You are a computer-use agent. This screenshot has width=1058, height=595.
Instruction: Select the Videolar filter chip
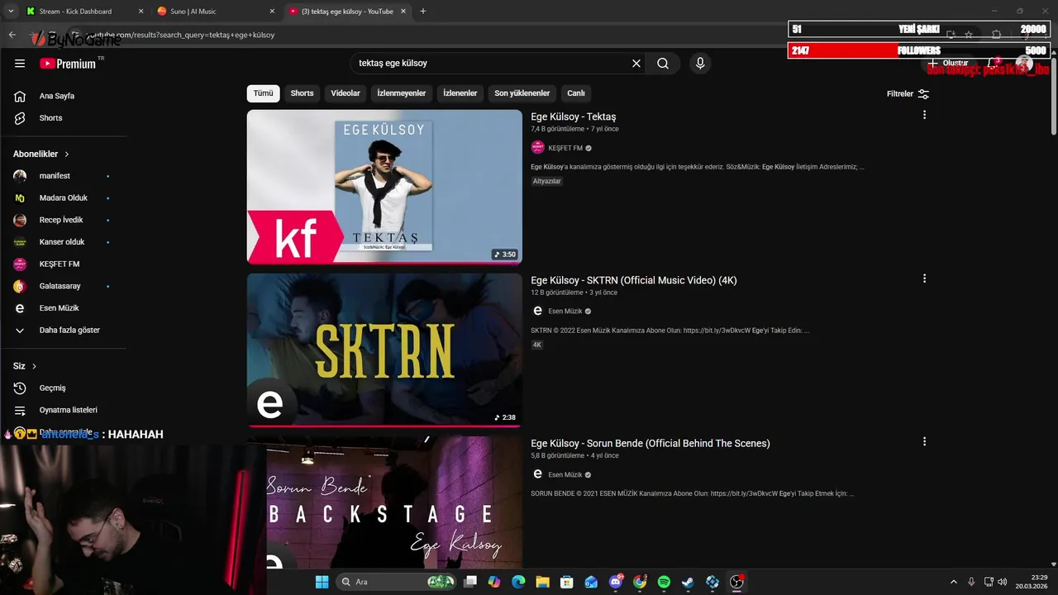[346, 93]
